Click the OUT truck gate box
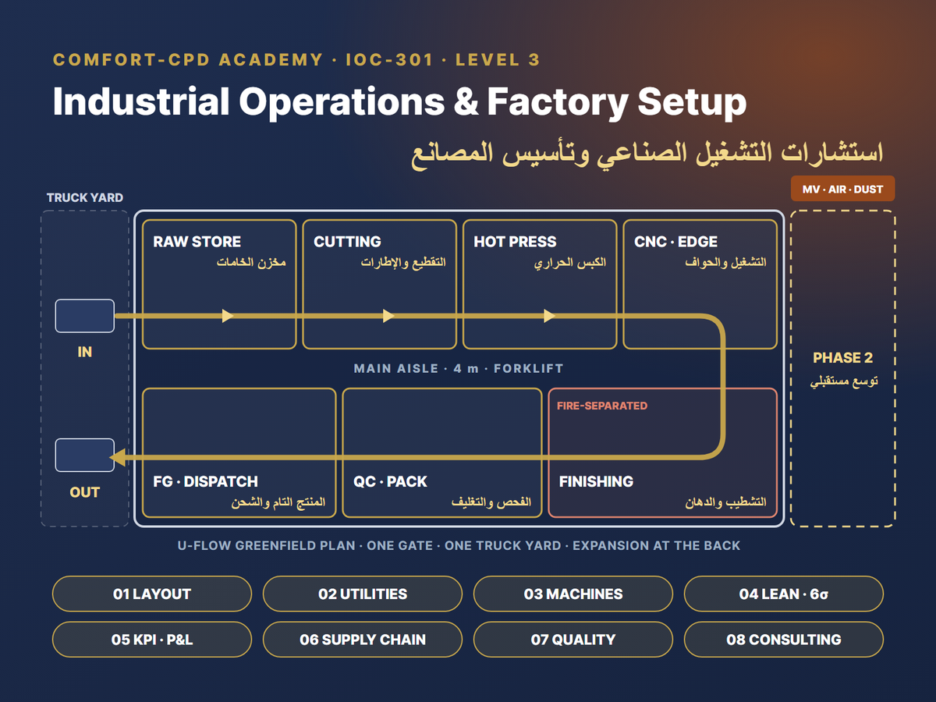936x702 pixels. pos(84,456)
